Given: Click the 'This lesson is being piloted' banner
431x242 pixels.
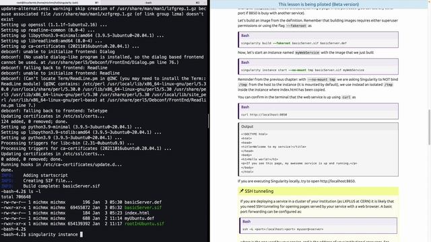Looking at the screenshot, I should point(319,5).
